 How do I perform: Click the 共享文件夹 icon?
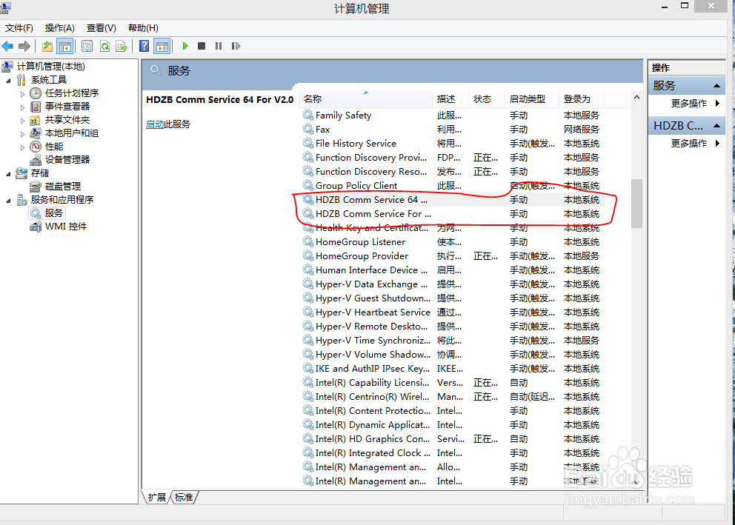tap(36, 120)
